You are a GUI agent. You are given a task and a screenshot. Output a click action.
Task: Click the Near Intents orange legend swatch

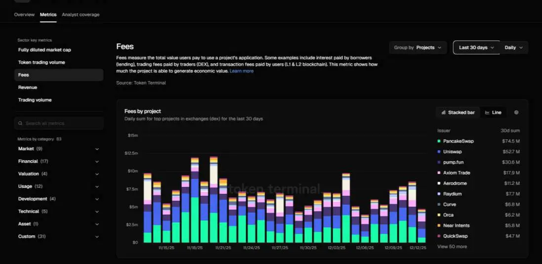(439, 225)
